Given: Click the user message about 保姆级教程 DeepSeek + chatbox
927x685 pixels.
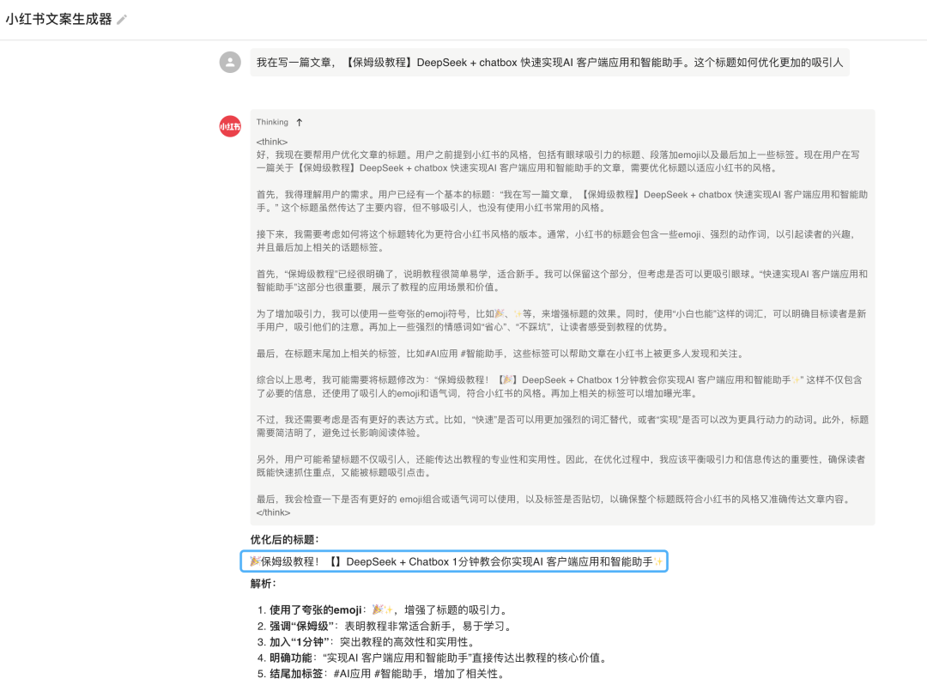Looking at the screenshot, I should [549, 63].
